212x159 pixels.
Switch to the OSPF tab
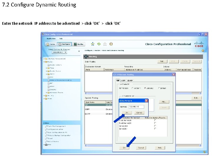[x=123, y=81]
